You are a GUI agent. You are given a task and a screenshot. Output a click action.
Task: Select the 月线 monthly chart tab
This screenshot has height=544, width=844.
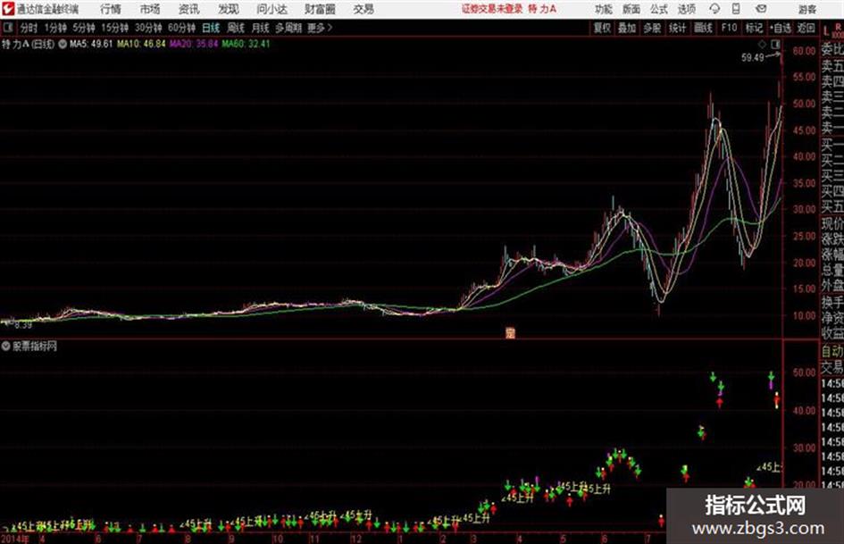tap(261, 28)
